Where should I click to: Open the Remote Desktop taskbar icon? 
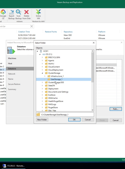click(x=4, y=166)
